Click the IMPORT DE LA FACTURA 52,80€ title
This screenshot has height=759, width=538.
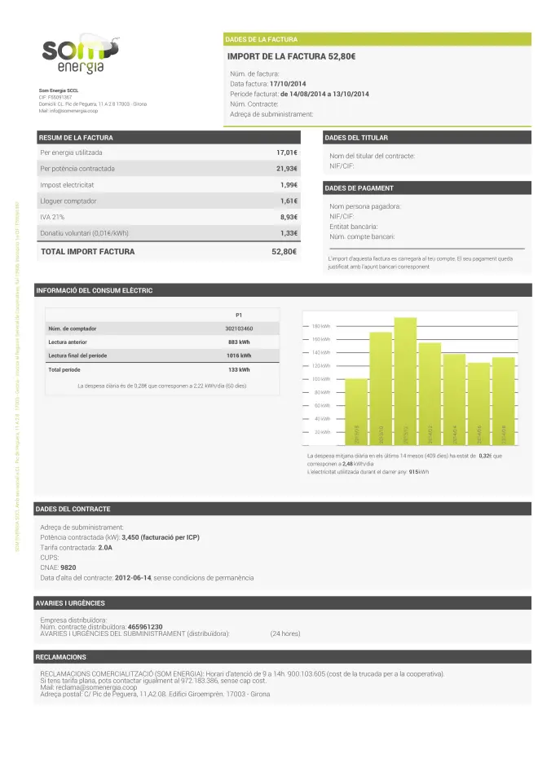(x=291, y=56)
